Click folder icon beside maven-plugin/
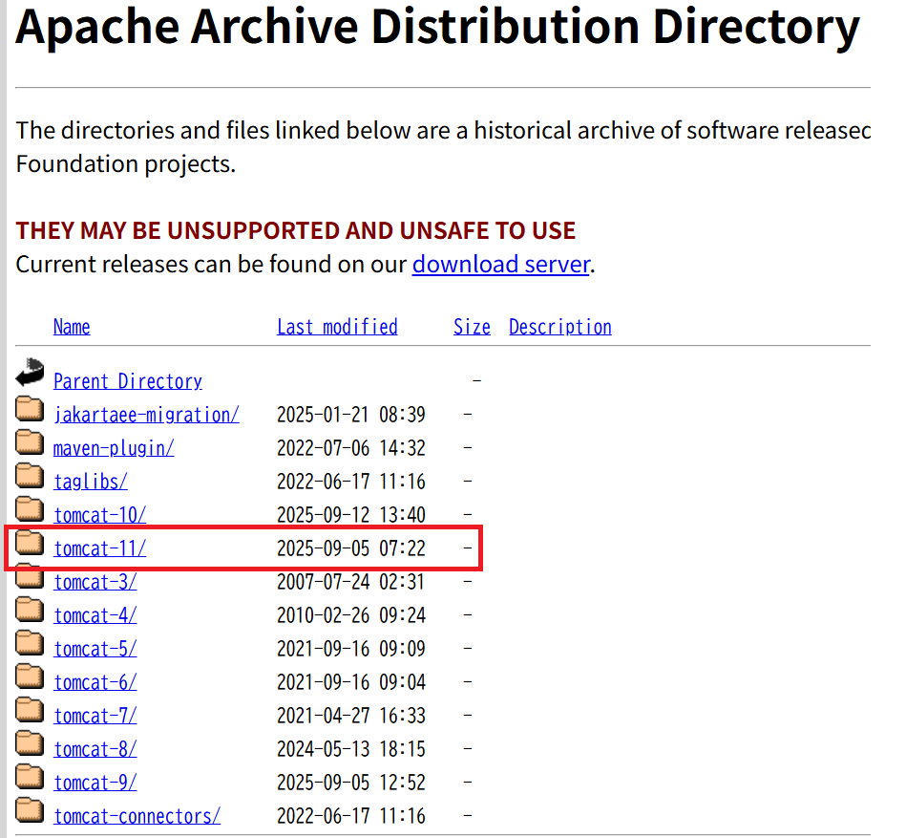Image resolution: width=906 pixels, height=838 pixels. tap(30, 442)
